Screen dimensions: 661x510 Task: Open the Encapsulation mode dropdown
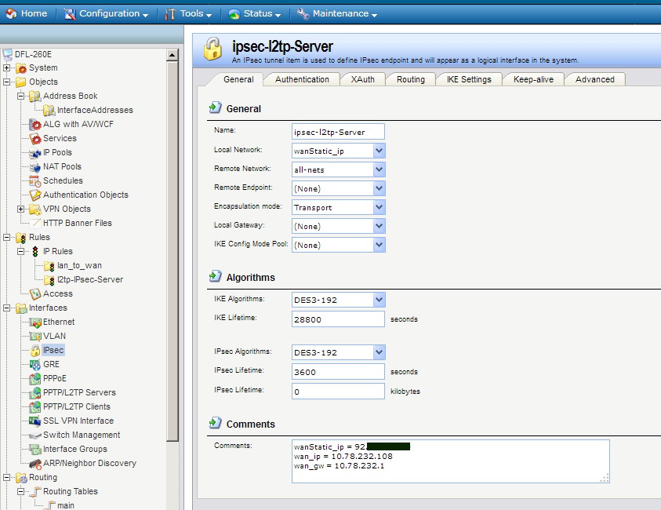click(379, 207)
